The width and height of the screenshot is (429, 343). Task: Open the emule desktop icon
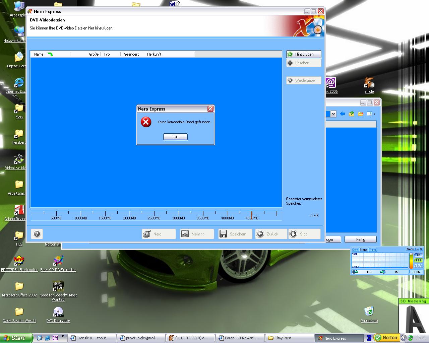coord(369,85)
